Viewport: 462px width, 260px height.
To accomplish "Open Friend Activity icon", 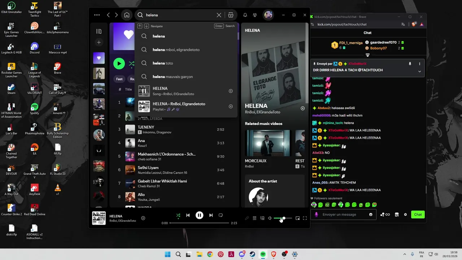I will click(255, 15).
